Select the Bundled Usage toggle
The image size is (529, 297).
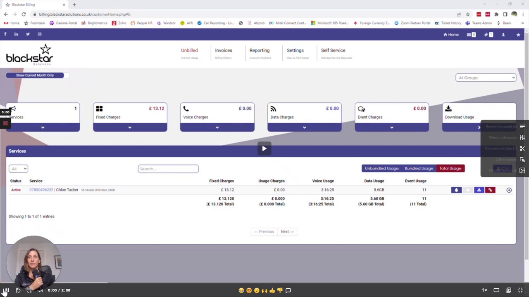tap(419, 168)
